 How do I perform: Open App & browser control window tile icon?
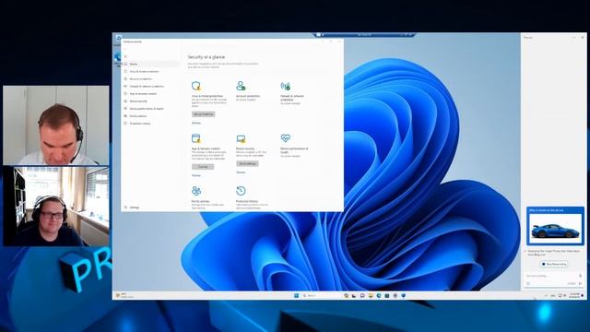[x=196, y=138]
